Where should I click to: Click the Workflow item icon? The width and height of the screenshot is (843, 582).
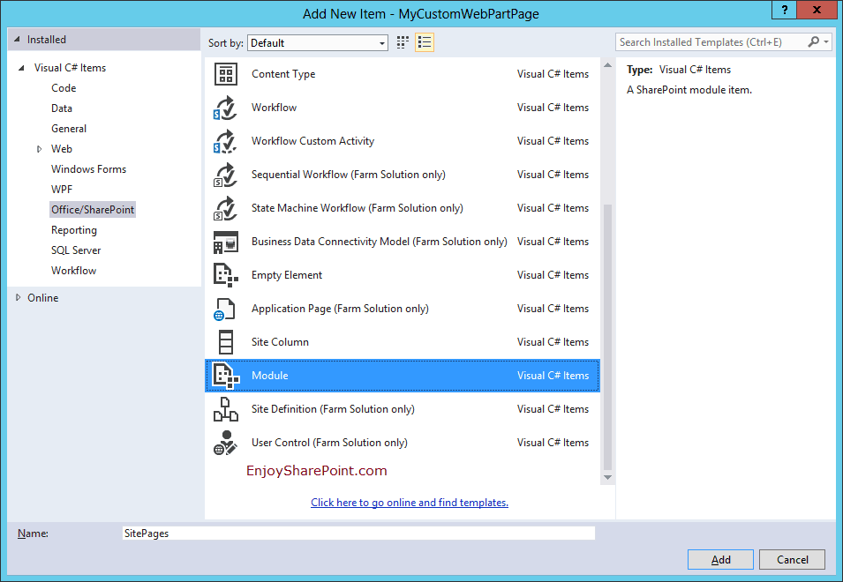pyautogui.click(x=226, y=108)
